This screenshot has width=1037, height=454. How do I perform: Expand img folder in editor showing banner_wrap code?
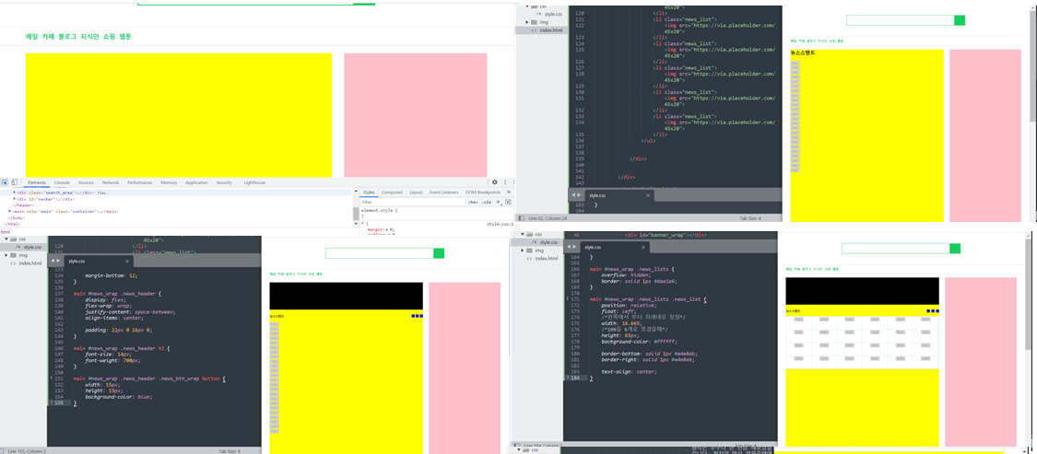pos(522,250)
